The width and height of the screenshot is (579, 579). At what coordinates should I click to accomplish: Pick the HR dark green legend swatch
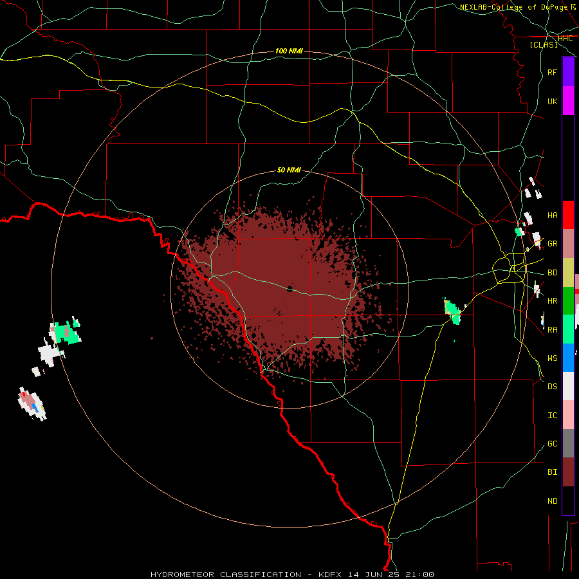click(568, 301)
